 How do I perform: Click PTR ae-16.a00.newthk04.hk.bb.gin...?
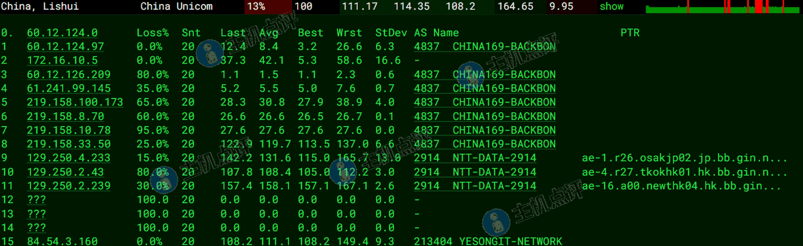point(681,186)
